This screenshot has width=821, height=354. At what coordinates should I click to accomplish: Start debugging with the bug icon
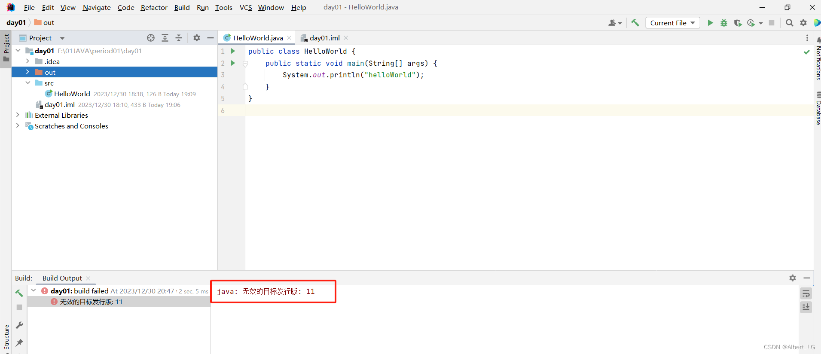[x=724, y=23]
